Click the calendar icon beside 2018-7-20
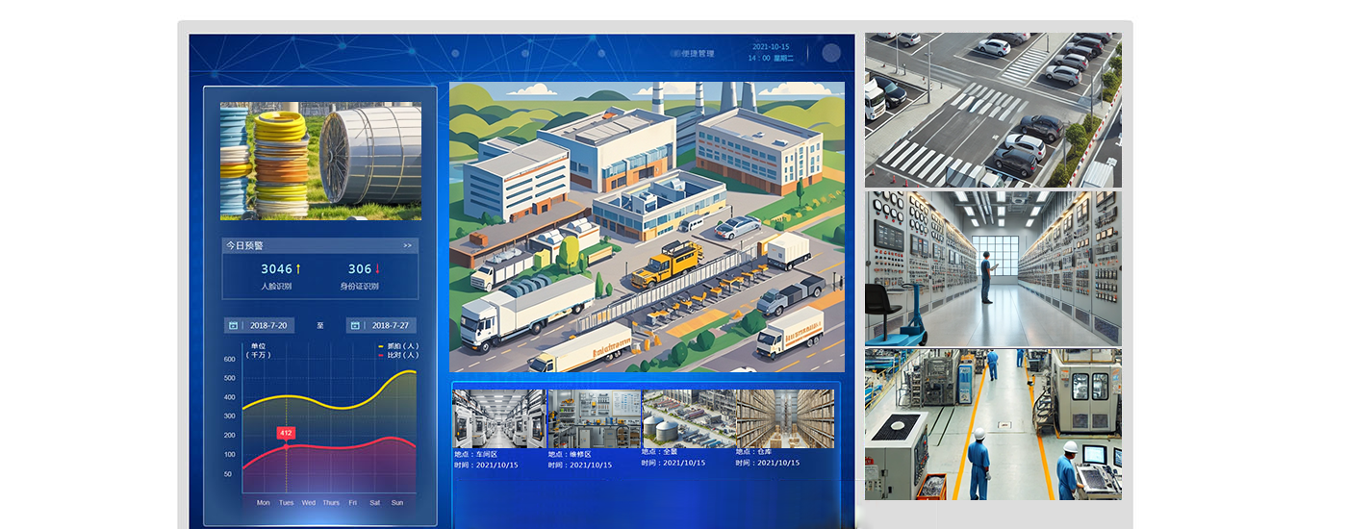This screenshot has height=529, width=1347. point(233,325)
